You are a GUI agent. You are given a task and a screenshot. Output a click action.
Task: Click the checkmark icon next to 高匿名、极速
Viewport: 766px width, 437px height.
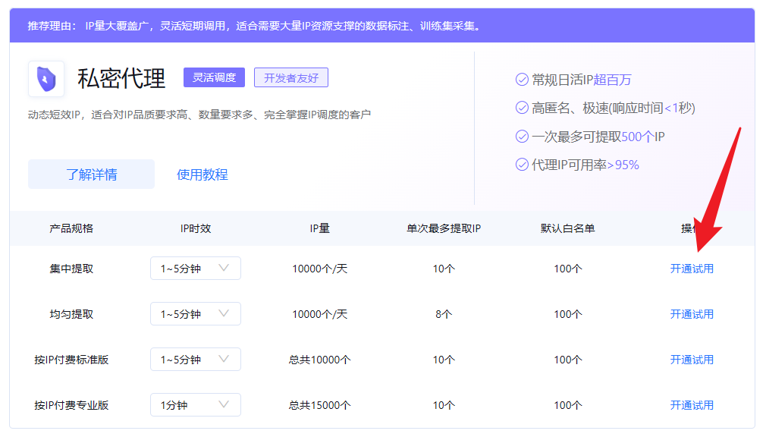point(522,108)
